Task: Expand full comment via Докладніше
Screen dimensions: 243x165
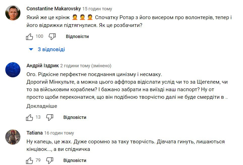Action: 42,106
